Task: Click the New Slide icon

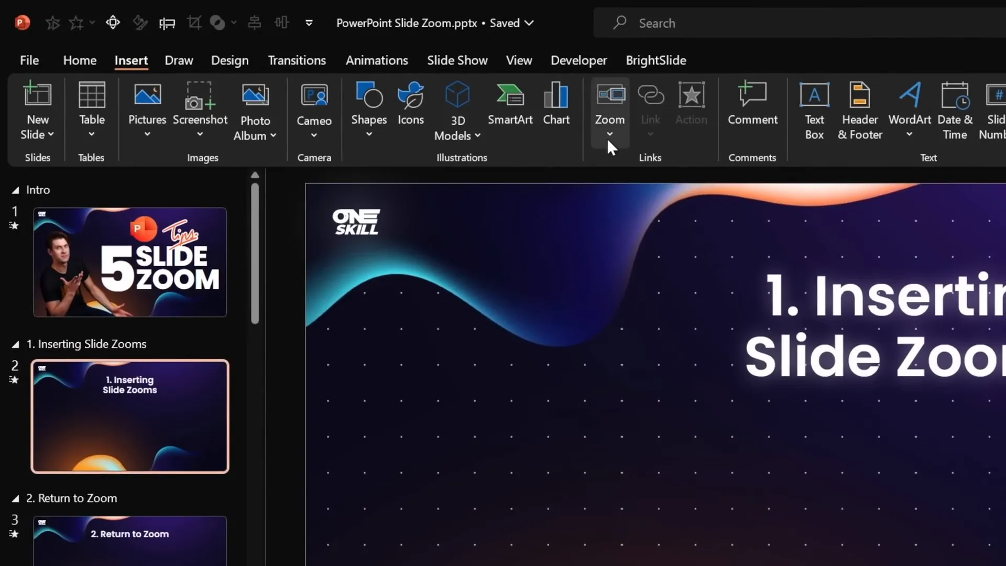Action: [37, 94]
